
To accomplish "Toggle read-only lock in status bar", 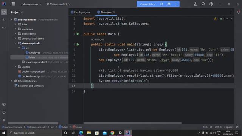I will point(237,127).
